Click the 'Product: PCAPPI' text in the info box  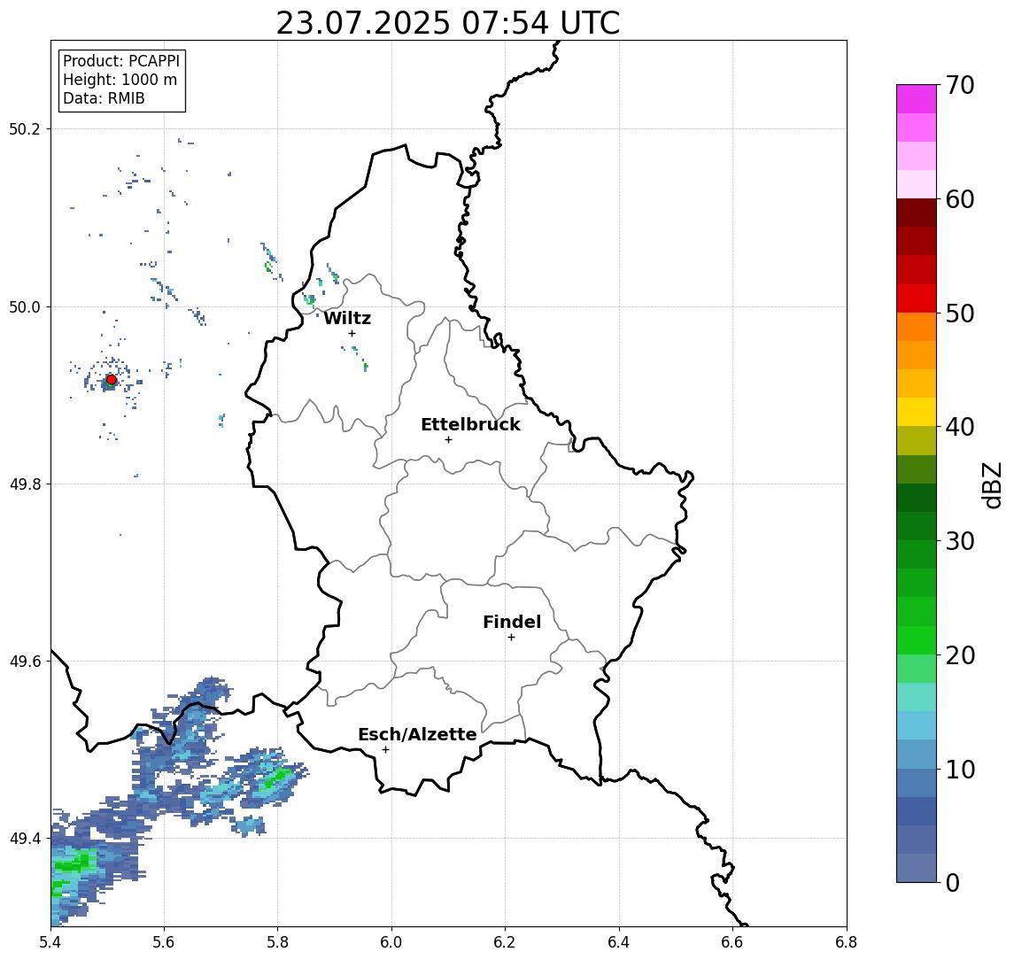(x=121, y=61)
